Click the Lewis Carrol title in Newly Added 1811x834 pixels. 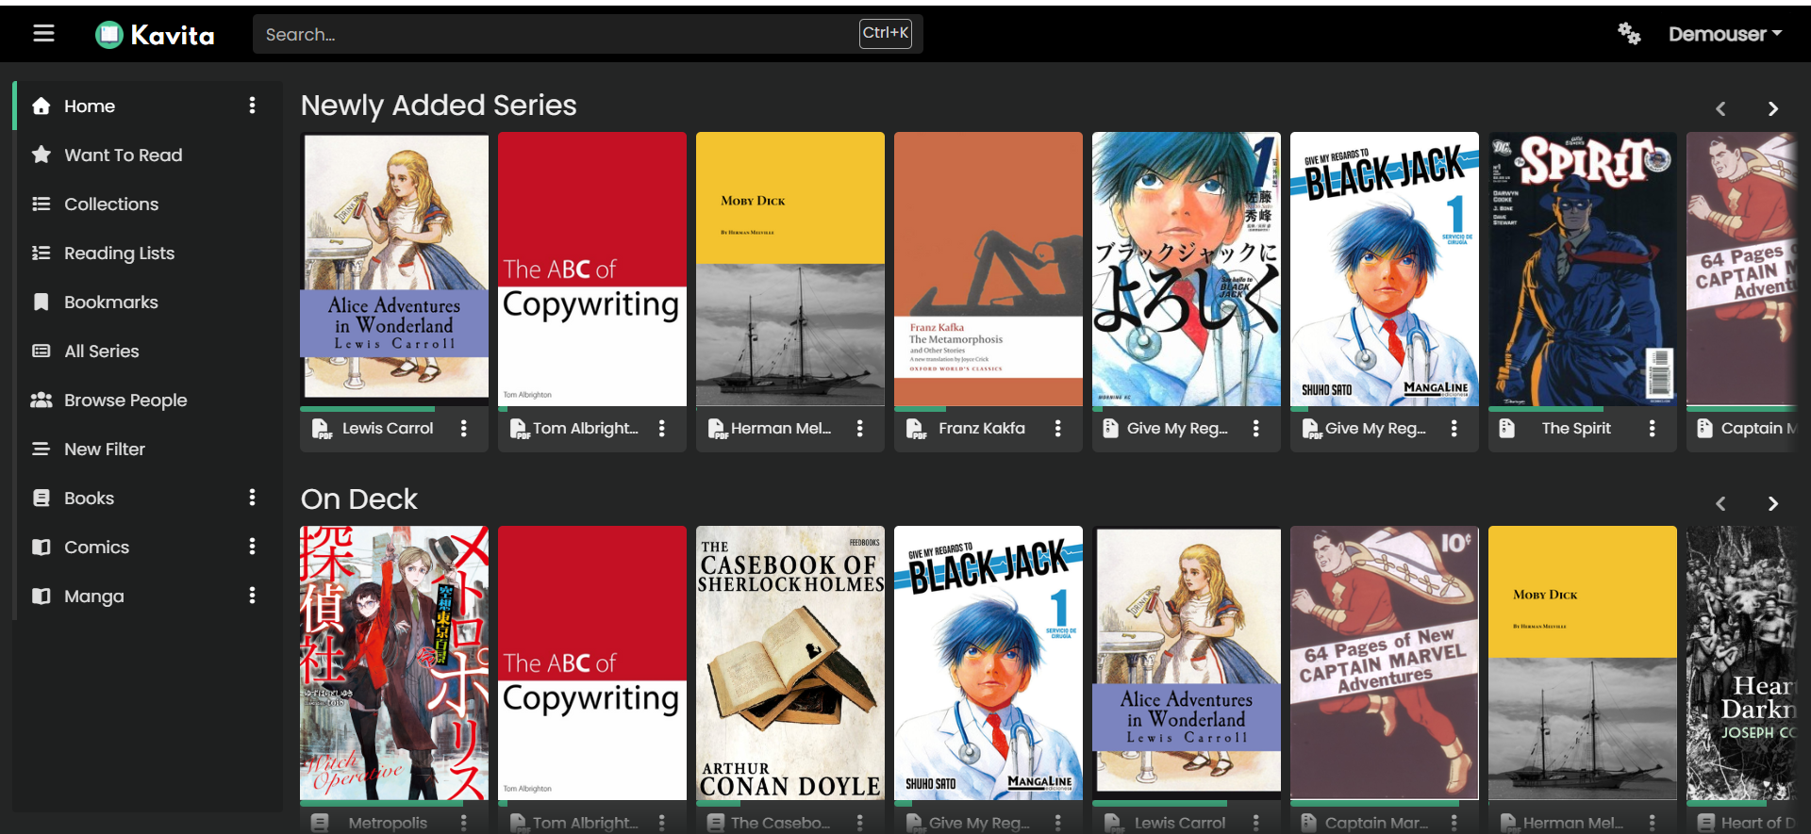(388, 429)
